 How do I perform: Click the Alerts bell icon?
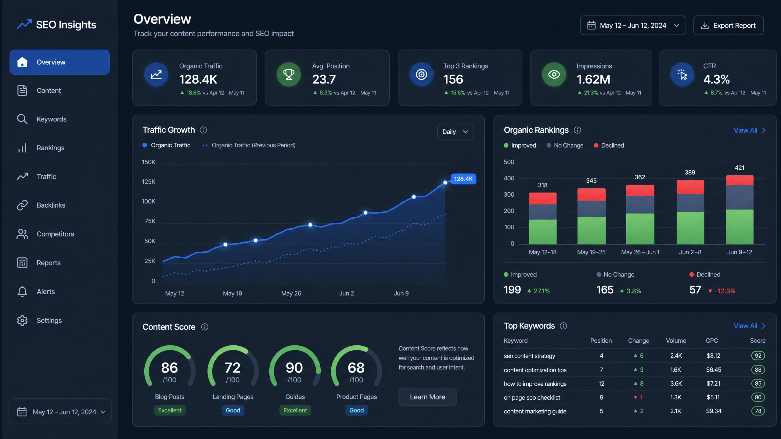click(x=22, y=291)
